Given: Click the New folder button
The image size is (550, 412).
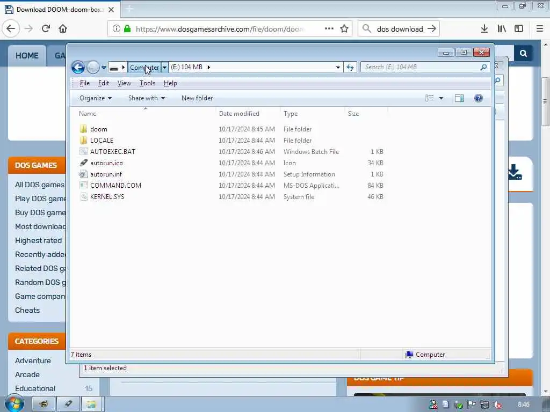Looking at the screenshot, I should click(x=197, y=99).
